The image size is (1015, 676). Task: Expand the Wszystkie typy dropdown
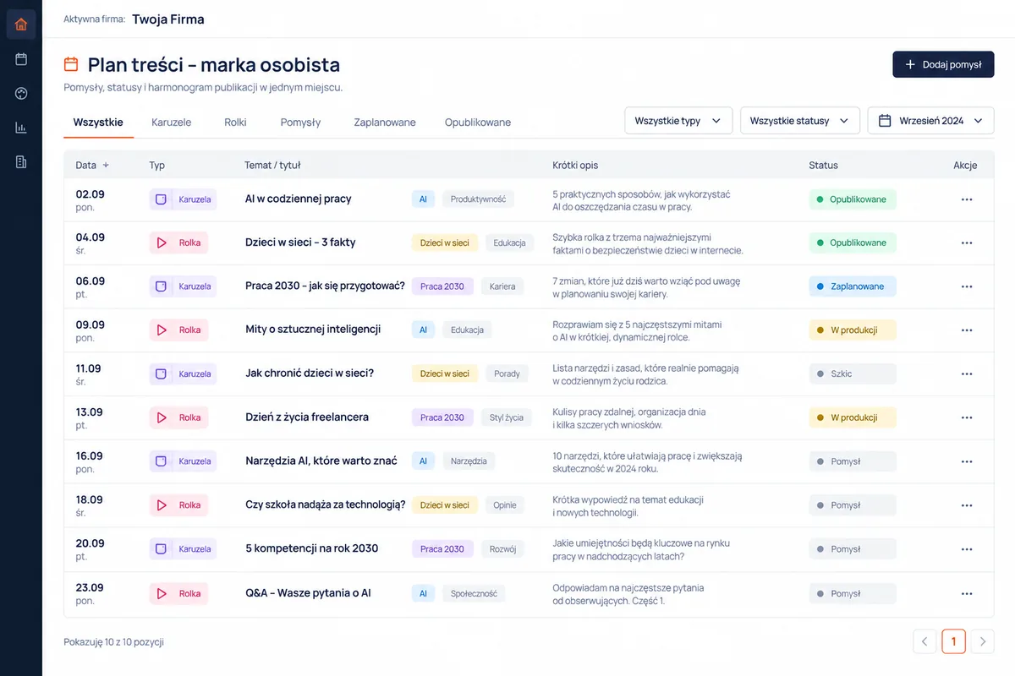[x=678, y=121]
